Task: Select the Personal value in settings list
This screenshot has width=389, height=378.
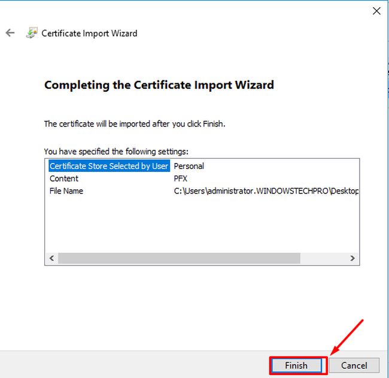Action: 189,166
